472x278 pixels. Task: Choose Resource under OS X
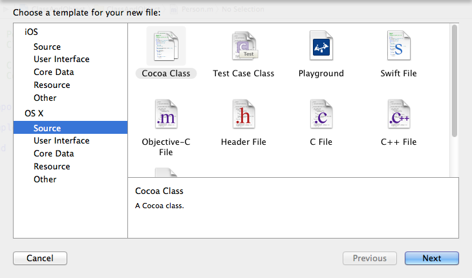[x=52, y=166]
